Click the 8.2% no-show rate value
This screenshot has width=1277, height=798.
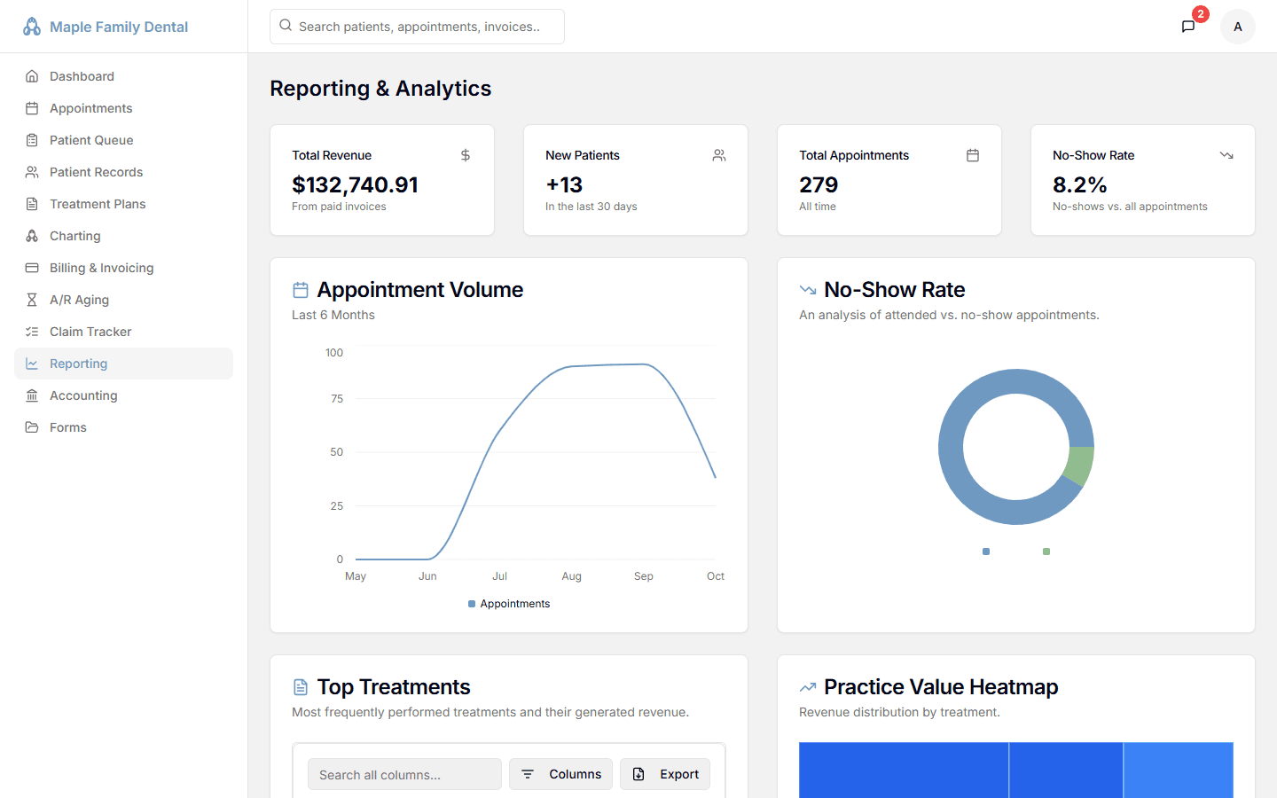click(x=1079, y=184)
